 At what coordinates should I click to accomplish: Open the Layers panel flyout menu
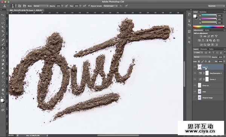(x=224, y=49)
